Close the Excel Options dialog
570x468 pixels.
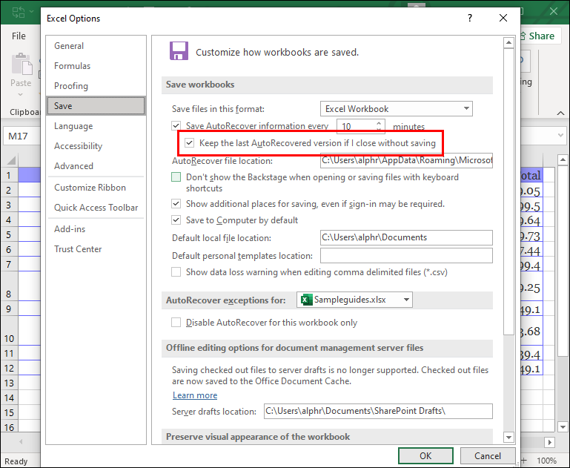point(503,19)
